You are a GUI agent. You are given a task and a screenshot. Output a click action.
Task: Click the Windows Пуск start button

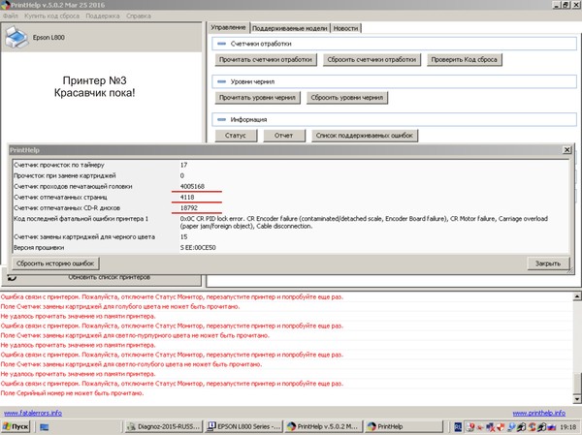(20, 426)
